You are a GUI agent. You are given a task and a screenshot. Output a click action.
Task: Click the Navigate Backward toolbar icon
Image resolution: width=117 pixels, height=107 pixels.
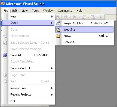84,17
